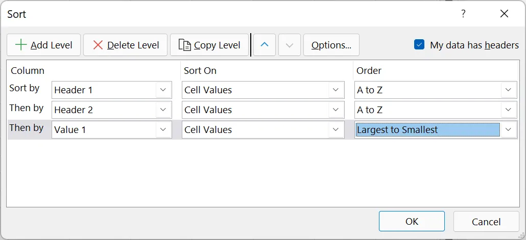Screen dimensions: 526x240
Task: Click the Sort On column header
Action: (x=200, y=71)
